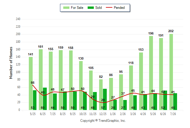This screenshot has height=128, width=190.
Task: Click the 7/26 For Sale bar labeled 202
Action: click(171, 72)
